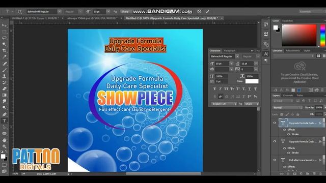Click the vertical scale 100% field
Viewport: 326px width, 183px height.
222,76
